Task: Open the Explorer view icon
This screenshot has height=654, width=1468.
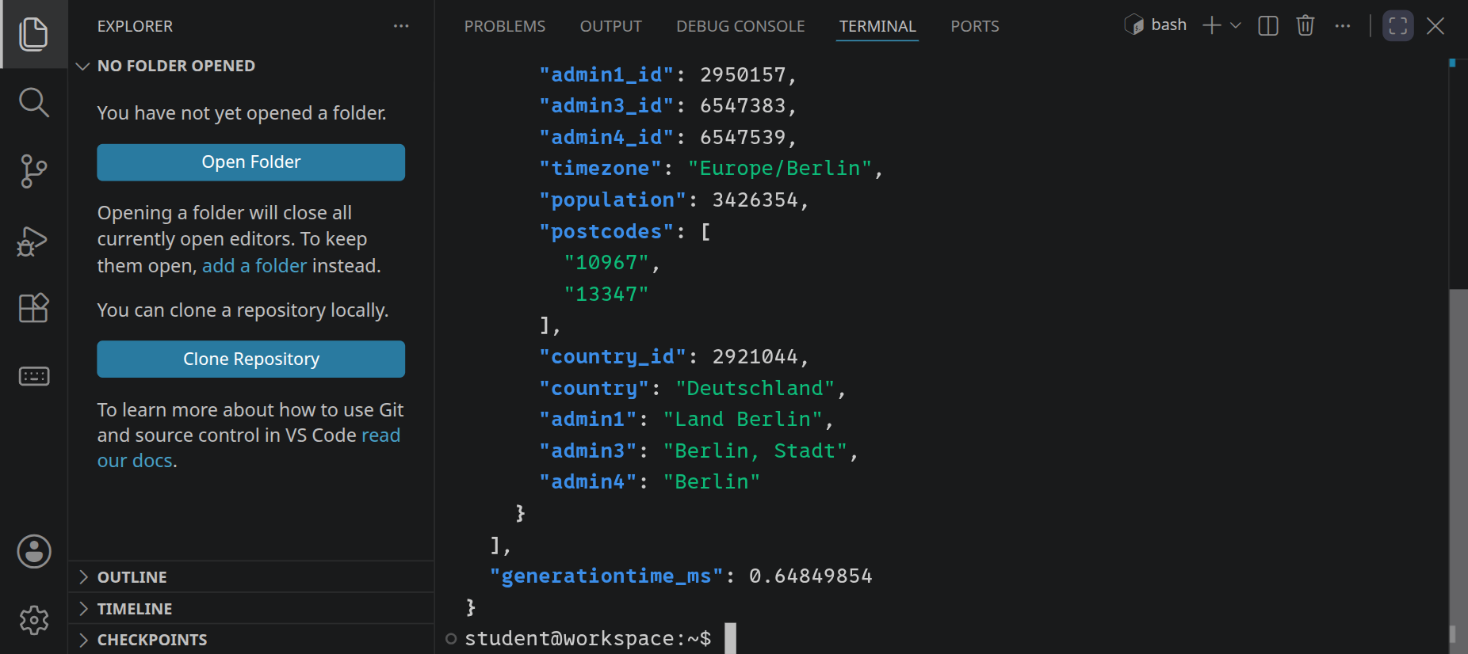Action: coord(33,34)
